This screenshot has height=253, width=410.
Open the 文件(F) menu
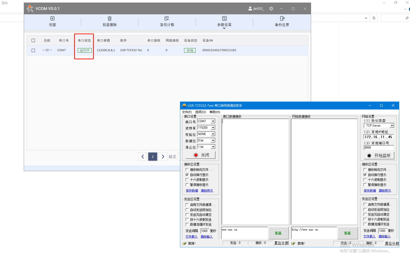(x=187, y=112)
